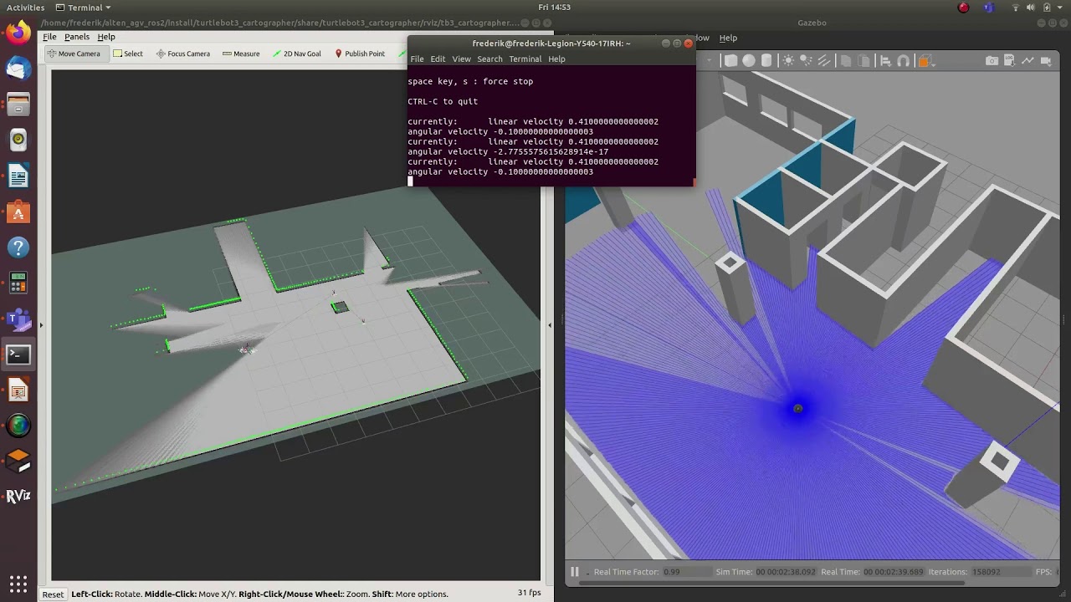Viewport: 1071px width, 602px height.
Task: Select the Publish Point tool
Action: click(360, 54)
